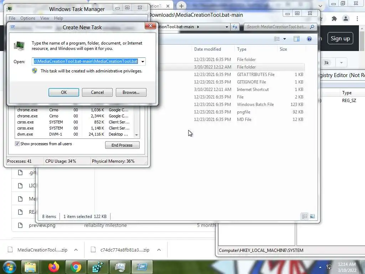
Task: Click the Explorer search magnifier icon
Action: (312, 27)
